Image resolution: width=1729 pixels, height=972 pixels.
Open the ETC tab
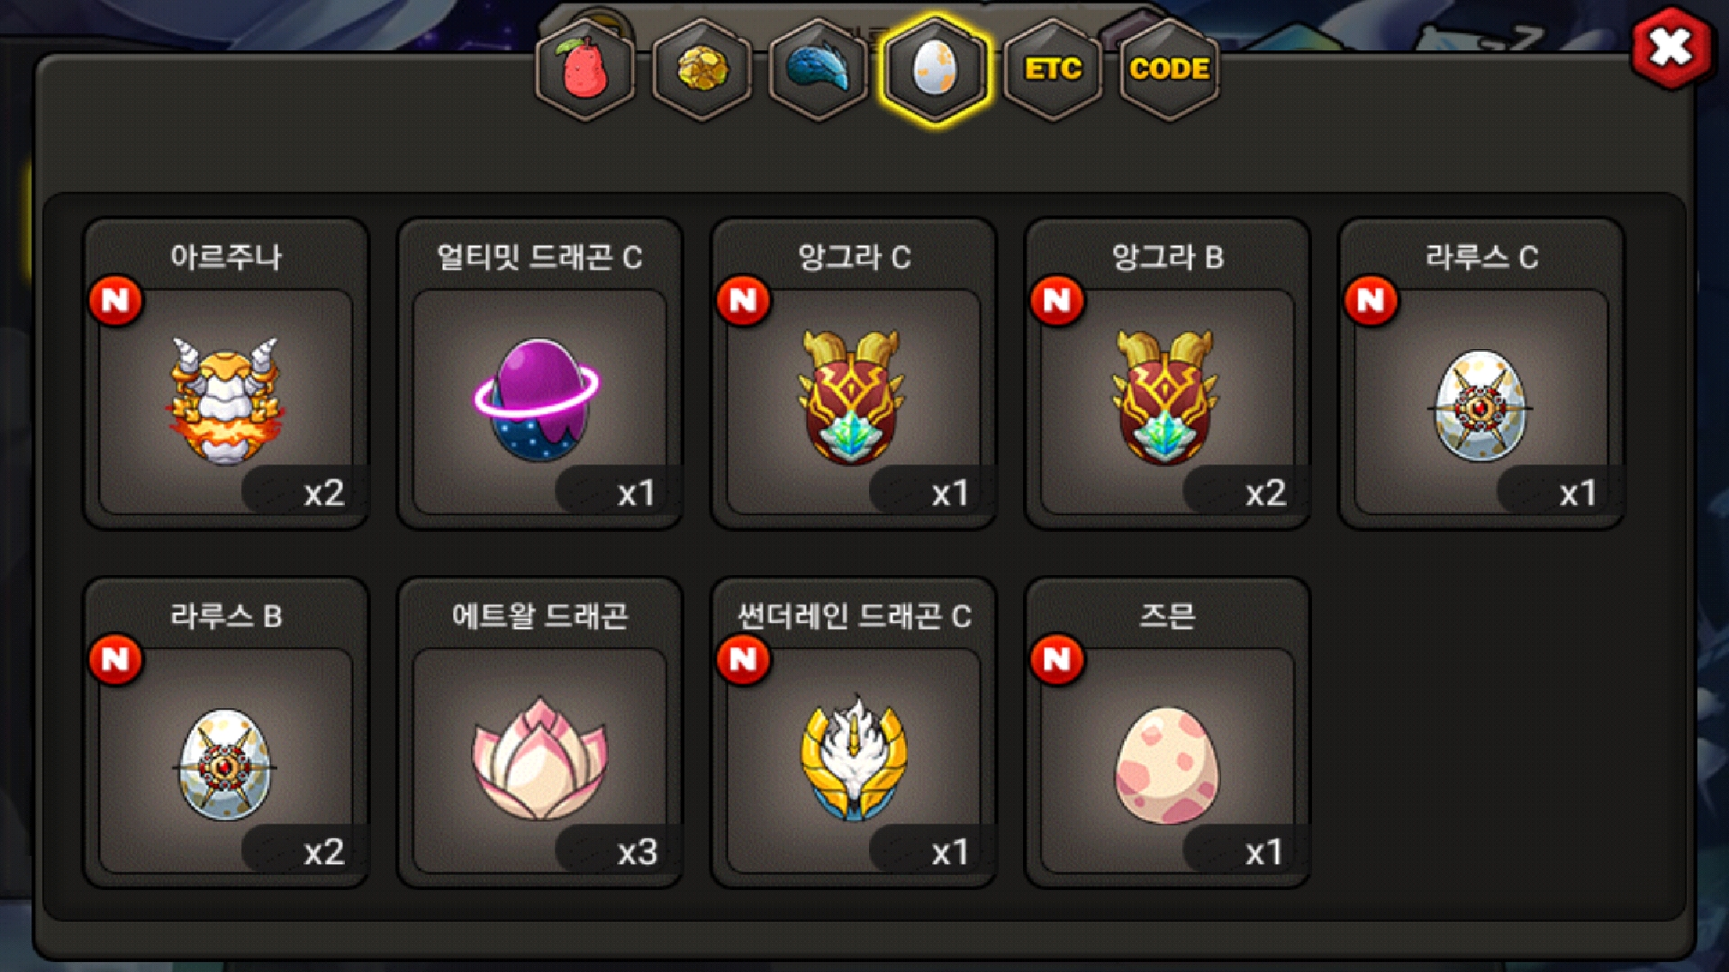point(1053,69)
